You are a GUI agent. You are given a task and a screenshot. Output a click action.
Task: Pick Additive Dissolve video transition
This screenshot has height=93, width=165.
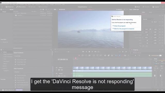(x=21, y=76)
